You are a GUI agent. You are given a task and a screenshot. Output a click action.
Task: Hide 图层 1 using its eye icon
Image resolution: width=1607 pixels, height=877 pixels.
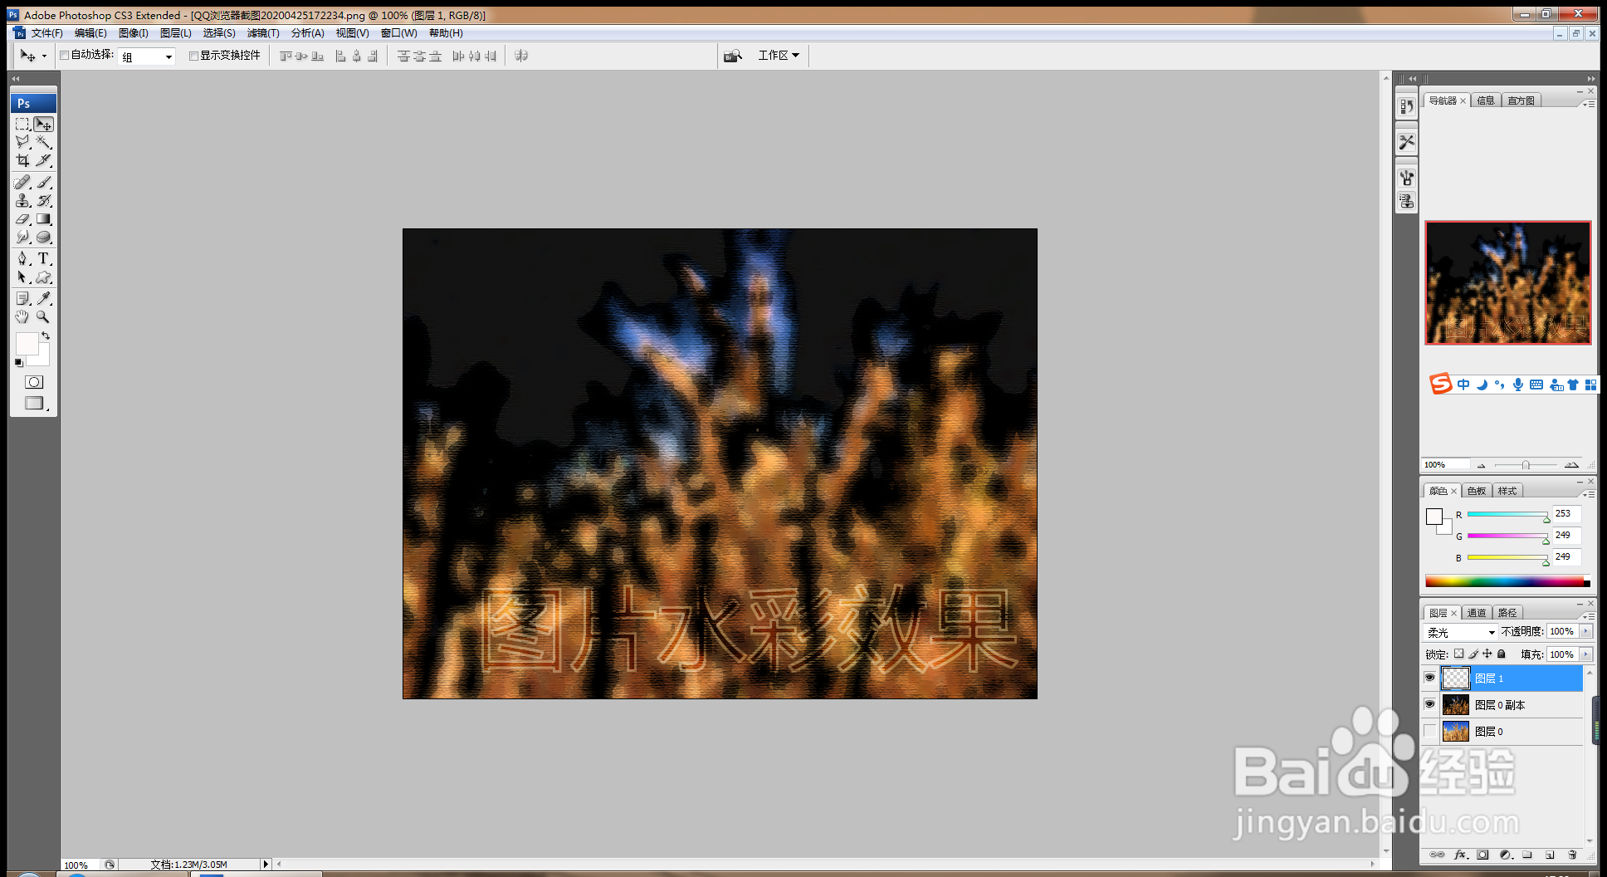click(1429, 678)
